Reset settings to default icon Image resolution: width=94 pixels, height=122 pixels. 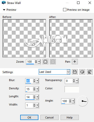click(90, 72)
